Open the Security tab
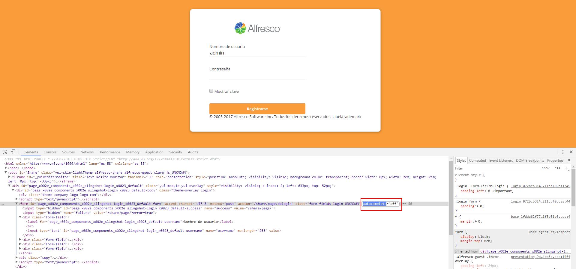This screenshot has width=576, height=269. [175, 152]
